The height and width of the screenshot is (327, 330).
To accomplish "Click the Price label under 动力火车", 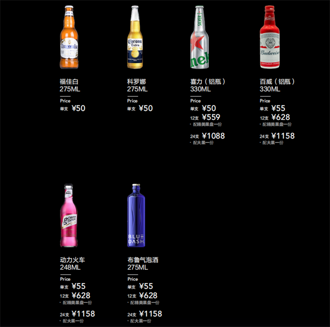I will [65, 279].
